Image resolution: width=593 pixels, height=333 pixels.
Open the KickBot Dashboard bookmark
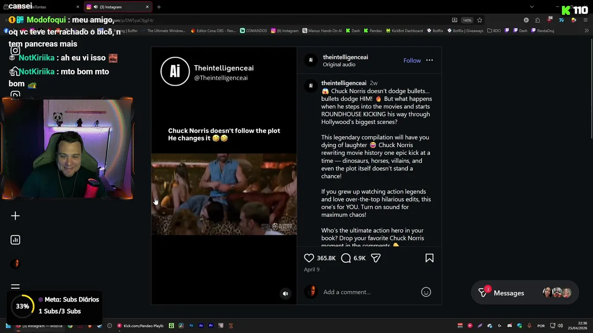click(404, 31)
